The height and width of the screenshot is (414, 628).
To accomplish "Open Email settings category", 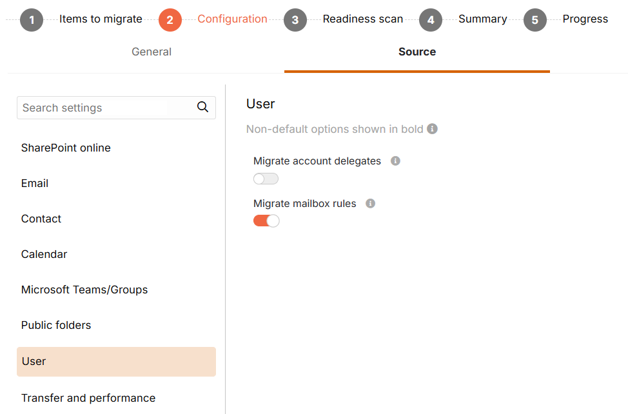I will click(x=35, y=183).
